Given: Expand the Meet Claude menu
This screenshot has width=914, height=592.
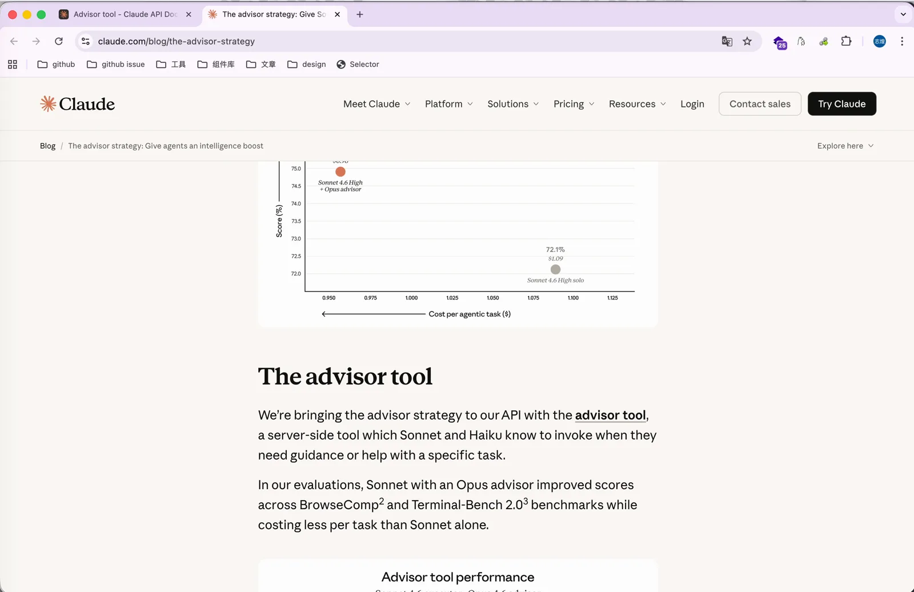Looking at the screenshot, I should point(377,104).
